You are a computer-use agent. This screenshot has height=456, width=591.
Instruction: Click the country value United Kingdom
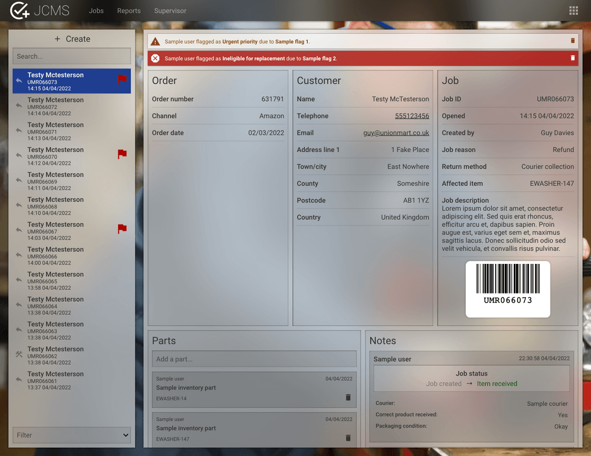405,217
